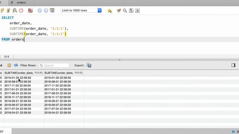Beautify the query with the broom icon
The width and height of the screenshot is (239, 134).
tap(119, 10)
